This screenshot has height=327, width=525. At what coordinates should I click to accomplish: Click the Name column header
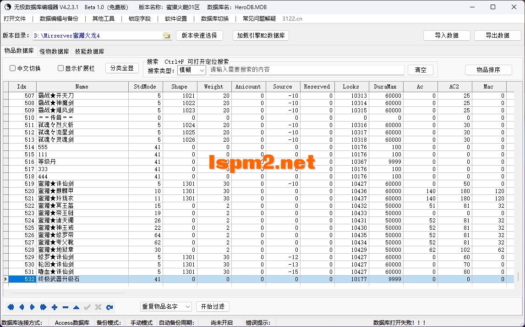82,86
